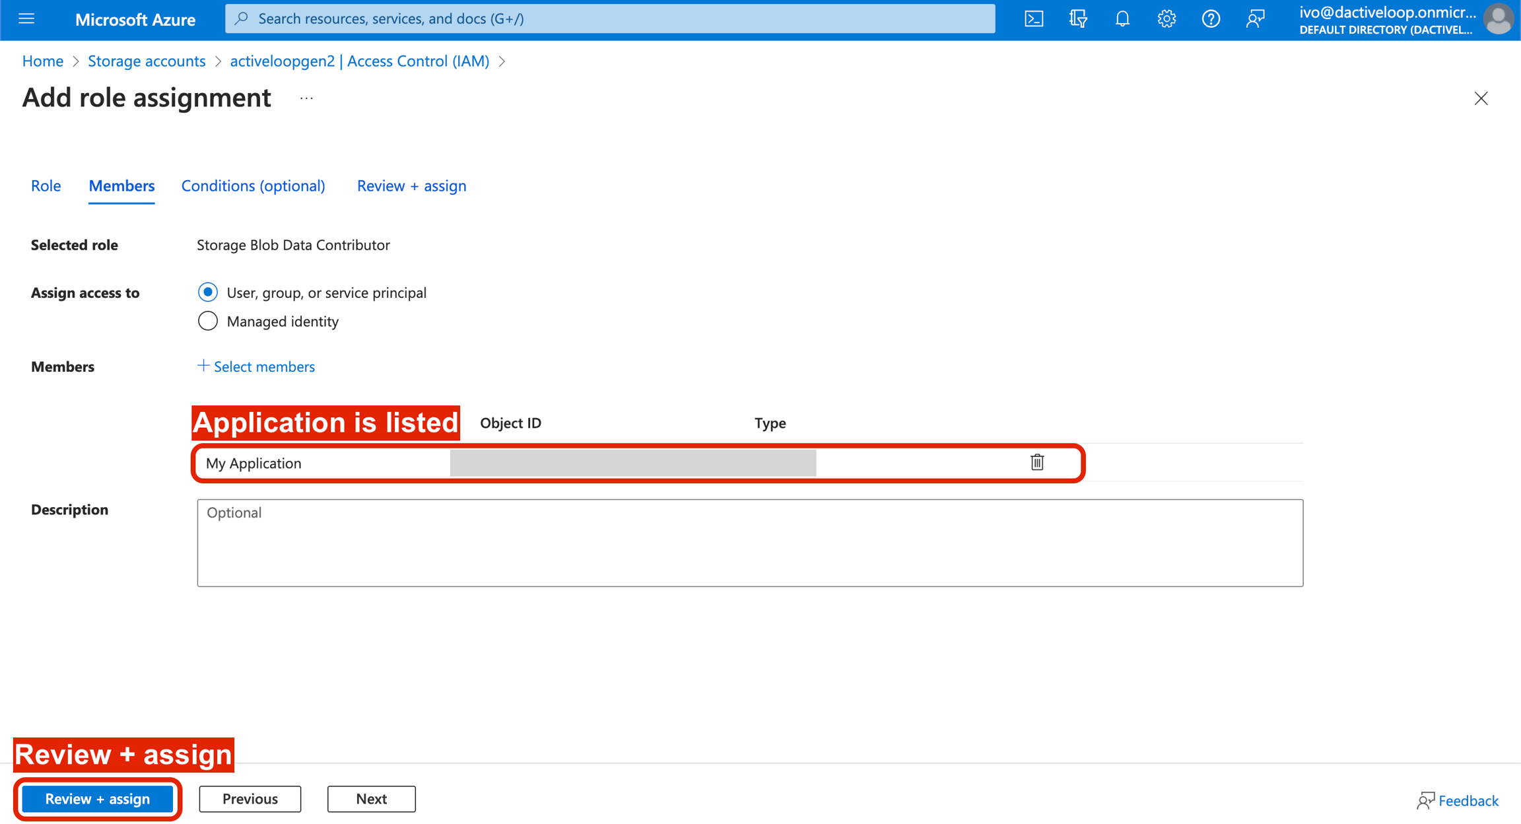Open the notifications bell
This screenshot has height=824, width=1521.
(1122, 18)
